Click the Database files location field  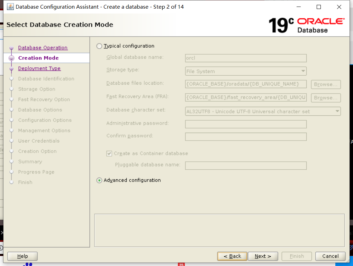coord(246,84)
